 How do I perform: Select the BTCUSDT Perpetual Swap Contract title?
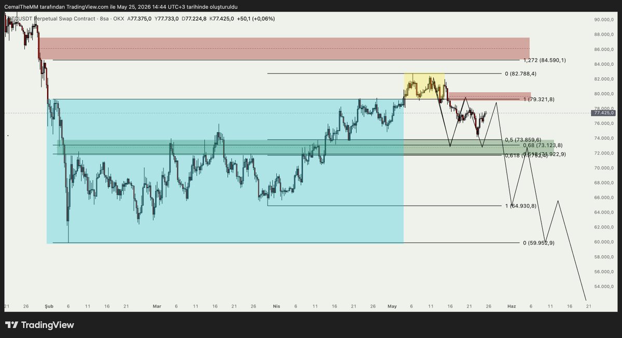click(52, 19)
